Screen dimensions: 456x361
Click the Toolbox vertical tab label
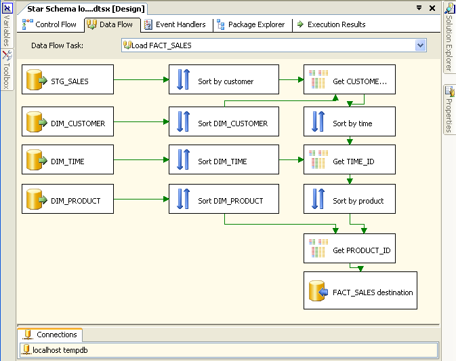[x=7, y=76]
